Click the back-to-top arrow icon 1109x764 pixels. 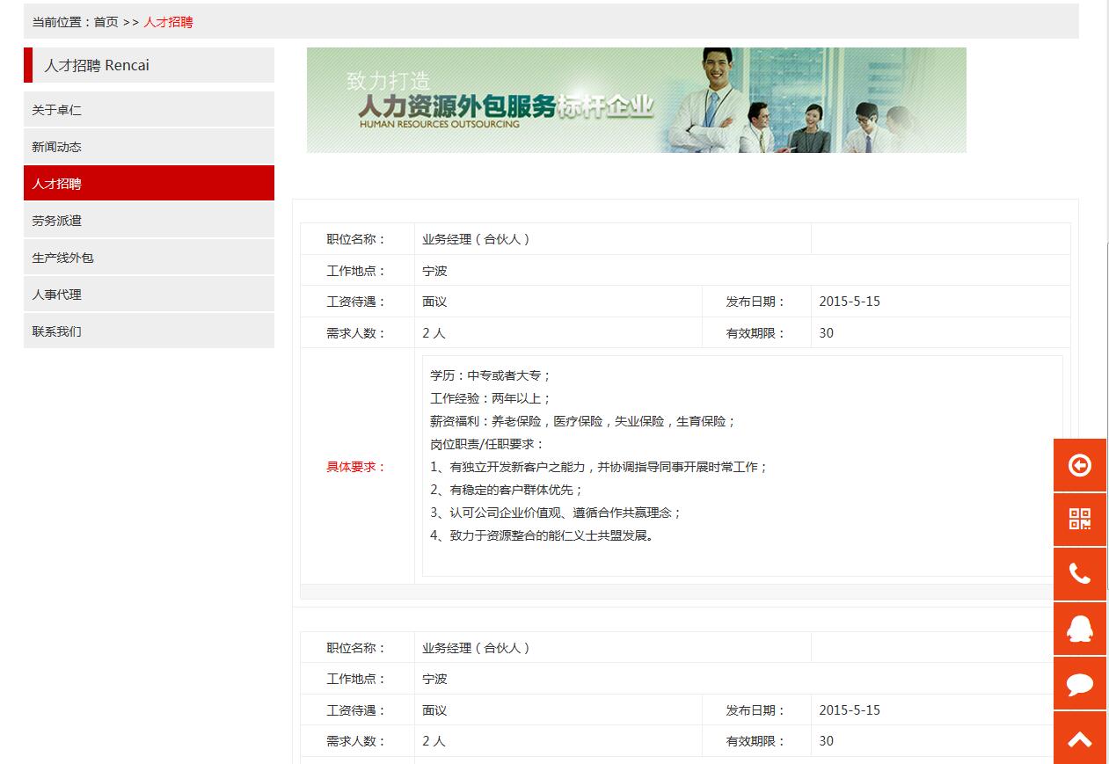pos(1080,738)
